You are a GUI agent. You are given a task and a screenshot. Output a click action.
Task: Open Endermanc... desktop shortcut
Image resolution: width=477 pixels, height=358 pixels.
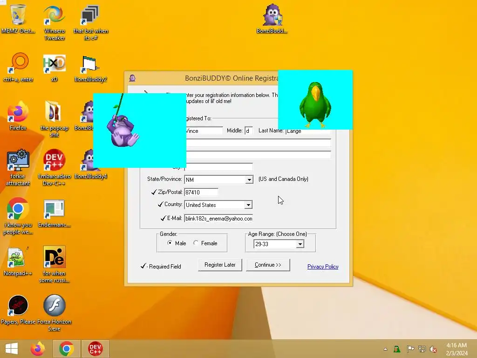pyautogui.click(x=54, y=213)
